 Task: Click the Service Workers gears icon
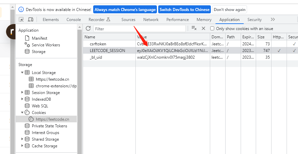coord(27,45)
